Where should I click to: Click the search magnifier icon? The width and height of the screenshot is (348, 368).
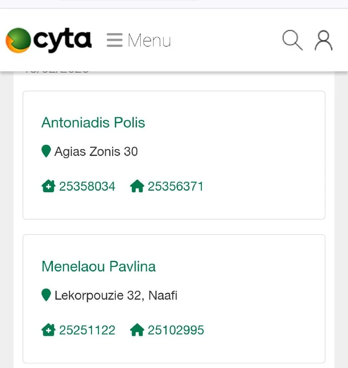[292, 40]
